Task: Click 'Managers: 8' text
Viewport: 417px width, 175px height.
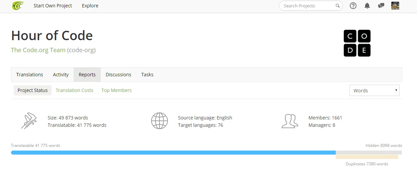Action: tap(322, 125)
